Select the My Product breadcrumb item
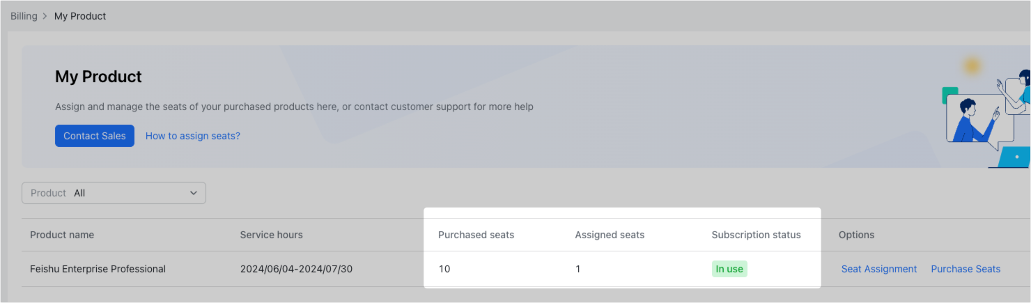The width and height of the screenshot is (1031, 303). click(x=80, y=16)
